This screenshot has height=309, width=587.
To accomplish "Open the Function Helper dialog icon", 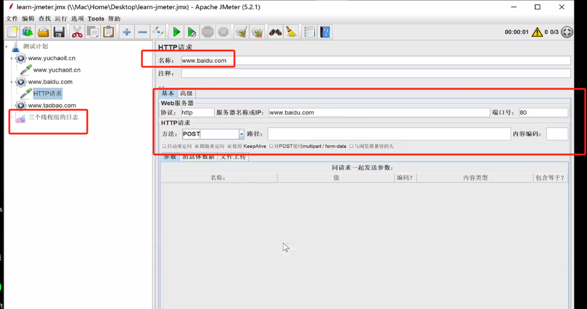I will pyautogui.click(x=309, y=32).
